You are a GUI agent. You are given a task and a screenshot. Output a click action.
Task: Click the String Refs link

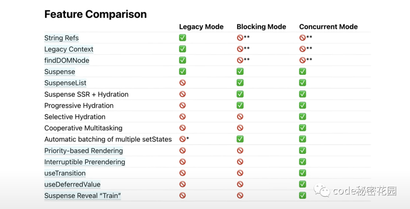point(61,38)
